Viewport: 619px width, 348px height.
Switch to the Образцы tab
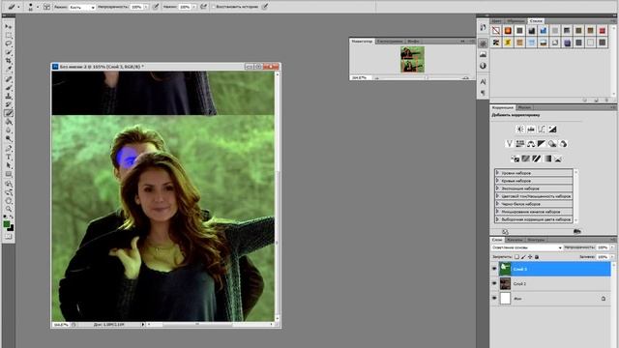[x=516, y=20]
